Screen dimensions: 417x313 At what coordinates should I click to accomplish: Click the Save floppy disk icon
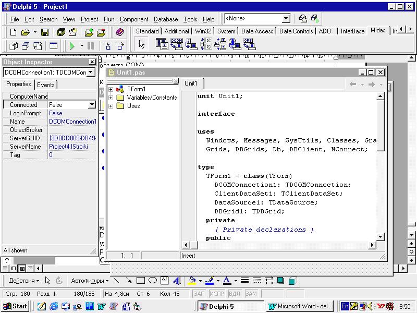pos(45,32)
